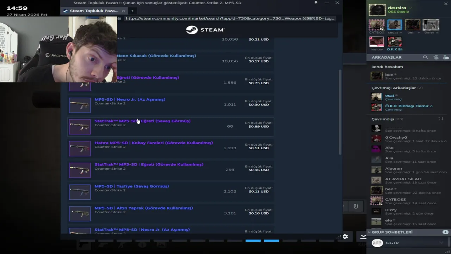The width and height of the screenshot is (451, 254).
Task: Open the CATBOS favorite friend avatar
Action: (377, 25)
